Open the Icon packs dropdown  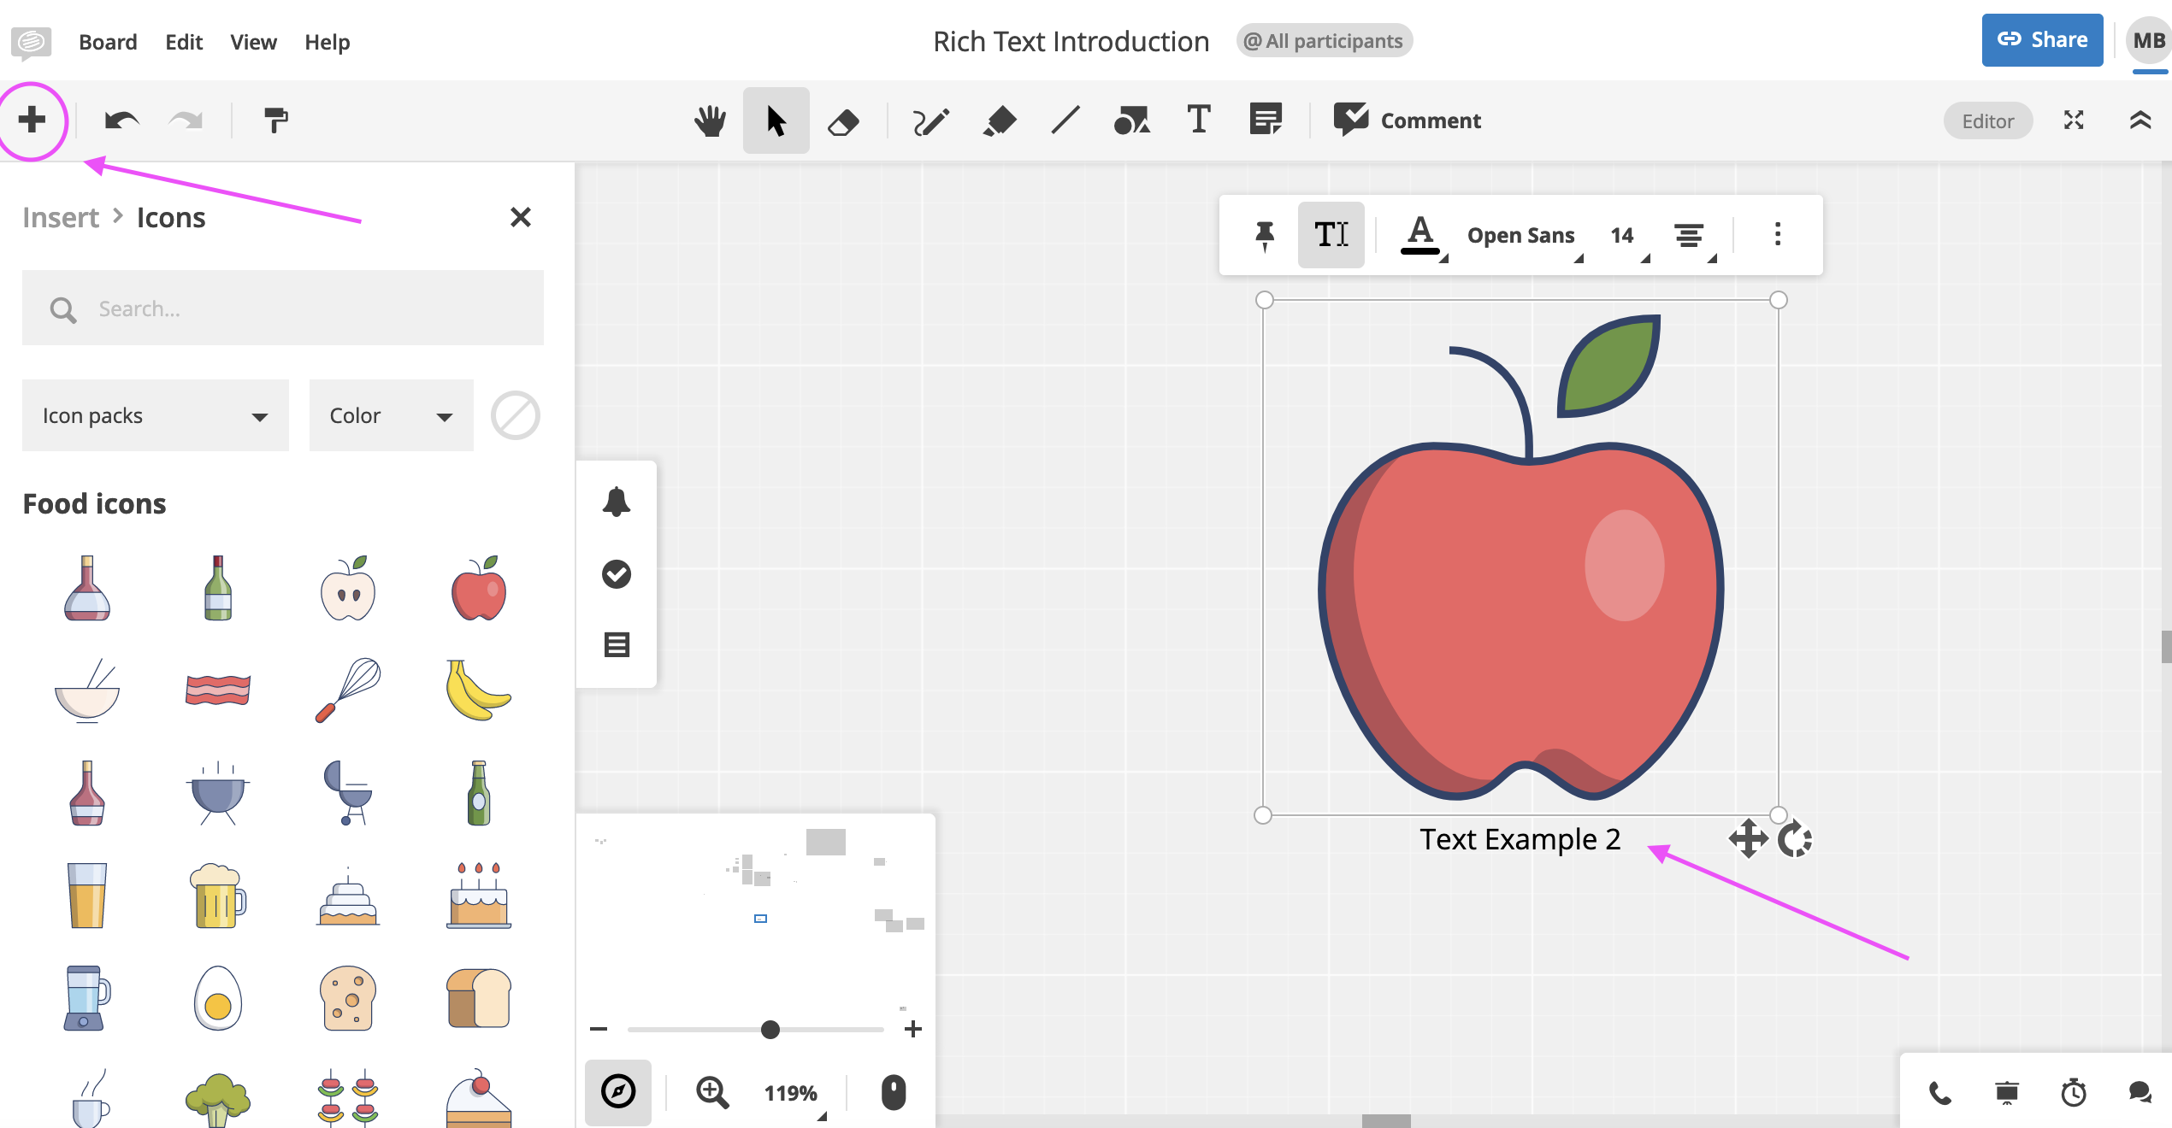click(155, 415)
